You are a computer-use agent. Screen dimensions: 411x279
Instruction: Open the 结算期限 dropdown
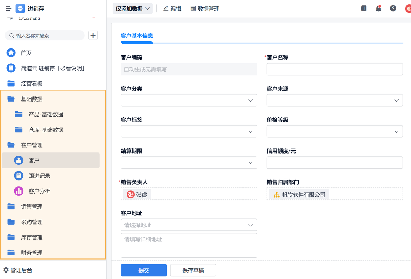point(189,163)
